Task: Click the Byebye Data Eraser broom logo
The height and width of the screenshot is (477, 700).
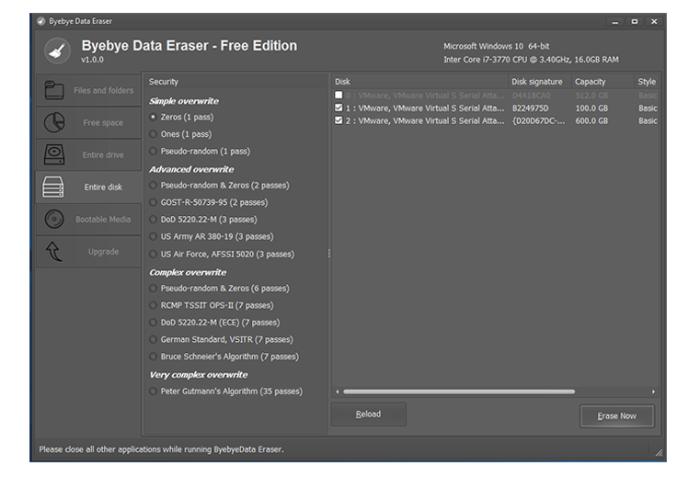Action: point(57,51)
